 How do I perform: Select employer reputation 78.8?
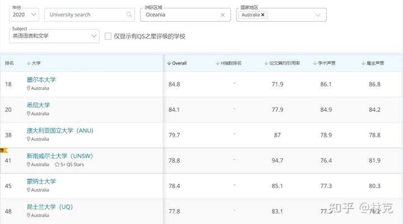coord(374,136)
